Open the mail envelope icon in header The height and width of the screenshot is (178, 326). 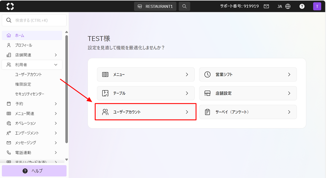[266, 7]
